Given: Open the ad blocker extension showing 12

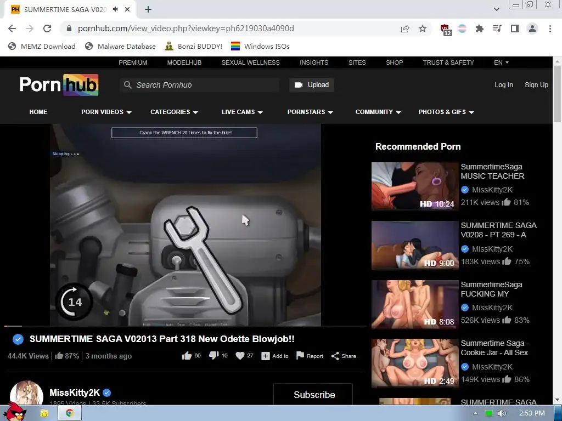Looking at the screenshot, I should click(x=446, y=30).
